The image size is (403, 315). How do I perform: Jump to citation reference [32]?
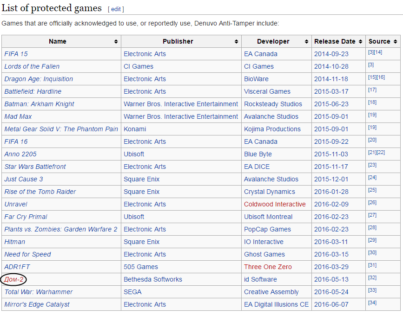coord(372,278)
